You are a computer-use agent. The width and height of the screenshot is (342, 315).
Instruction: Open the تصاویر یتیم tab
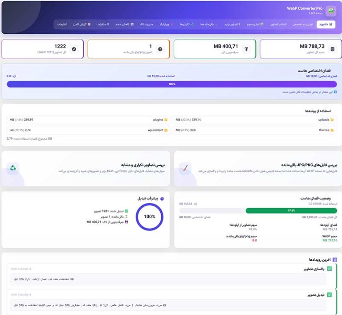[x=232, y=25]
